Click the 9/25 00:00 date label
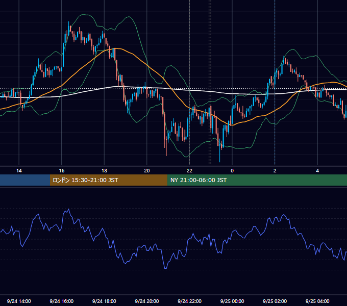The width and height of the screenshot is (347, 306). click(232, 301)
